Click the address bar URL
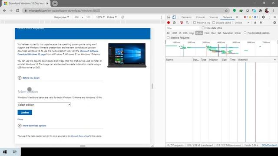Image resolution: width=278 pixels, height=156 pixels. tap(64, 10)
